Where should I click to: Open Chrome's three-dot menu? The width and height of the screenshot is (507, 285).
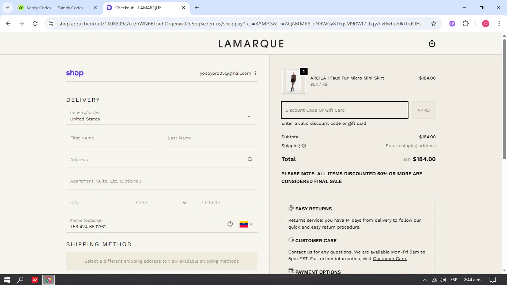coord(499,24)
